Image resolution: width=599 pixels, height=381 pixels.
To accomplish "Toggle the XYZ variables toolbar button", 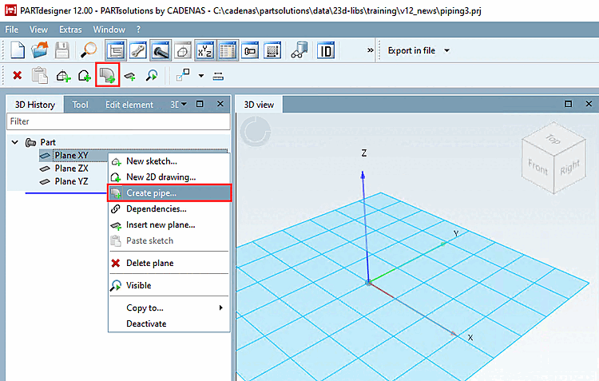I will click(204, 50).
